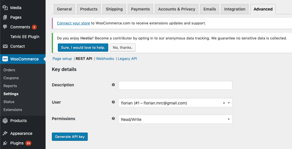Switch to the Shipping tab
The image size is (292, 149).
(x=114, y=9)
